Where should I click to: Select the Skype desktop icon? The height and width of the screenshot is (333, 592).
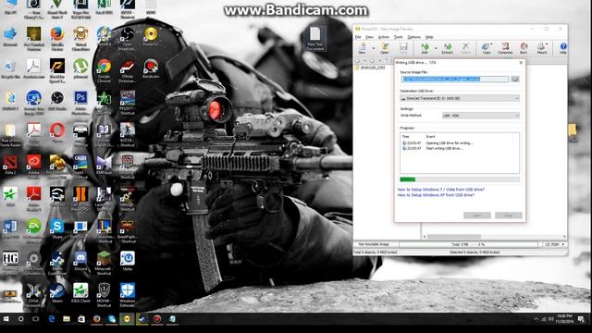pyautogui.click(x=57, y=229)
